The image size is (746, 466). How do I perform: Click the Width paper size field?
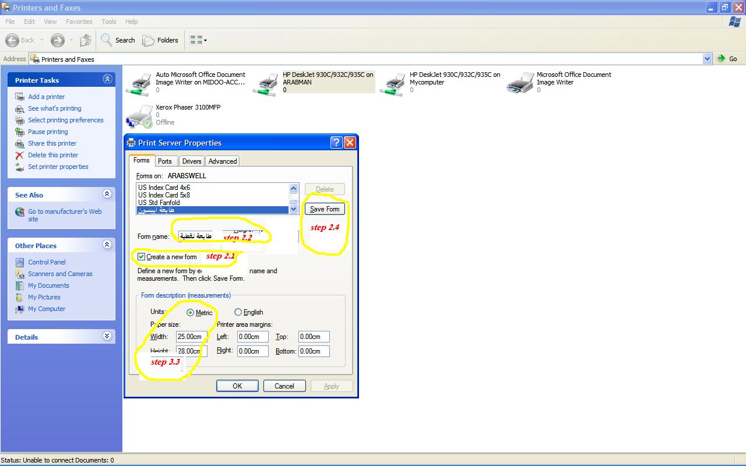(x=191, y=337)
